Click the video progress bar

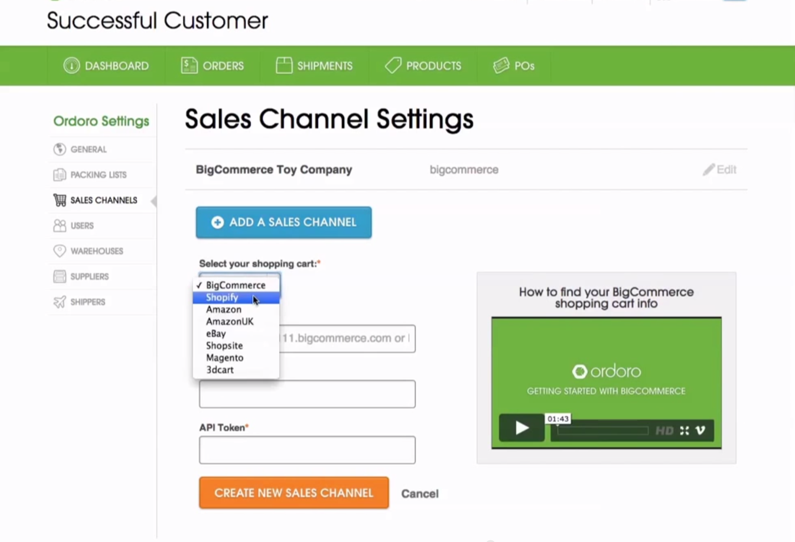[602, 431]
